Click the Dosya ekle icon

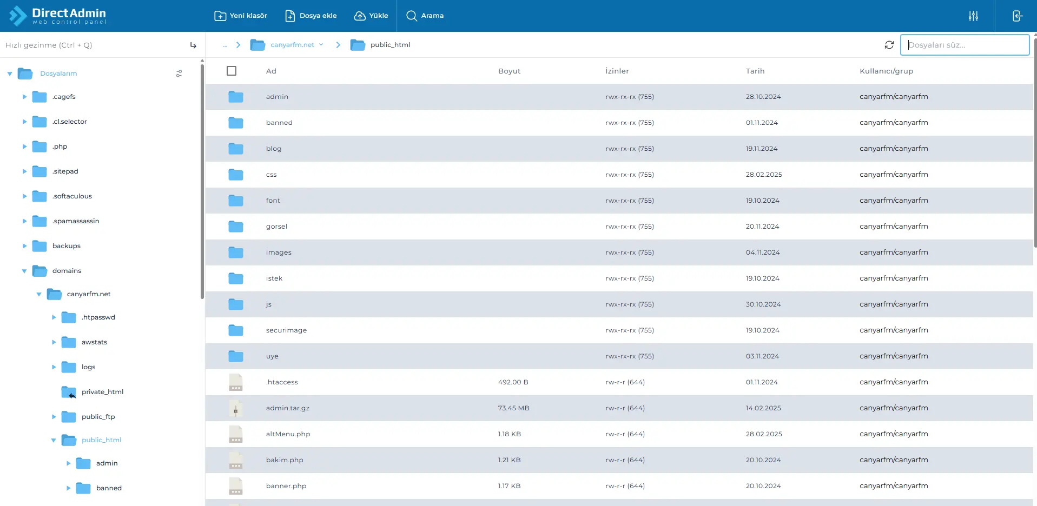pyautogui.click(x=290, y=16)
